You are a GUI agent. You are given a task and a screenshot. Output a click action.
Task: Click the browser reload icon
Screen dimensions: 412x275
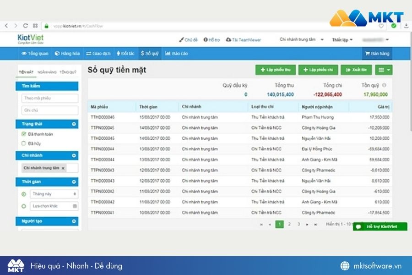25,26
